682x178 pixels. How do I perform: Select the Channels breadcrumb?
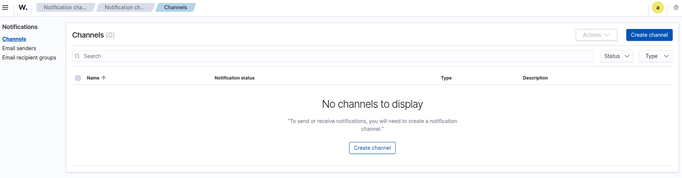coord(176,7)
